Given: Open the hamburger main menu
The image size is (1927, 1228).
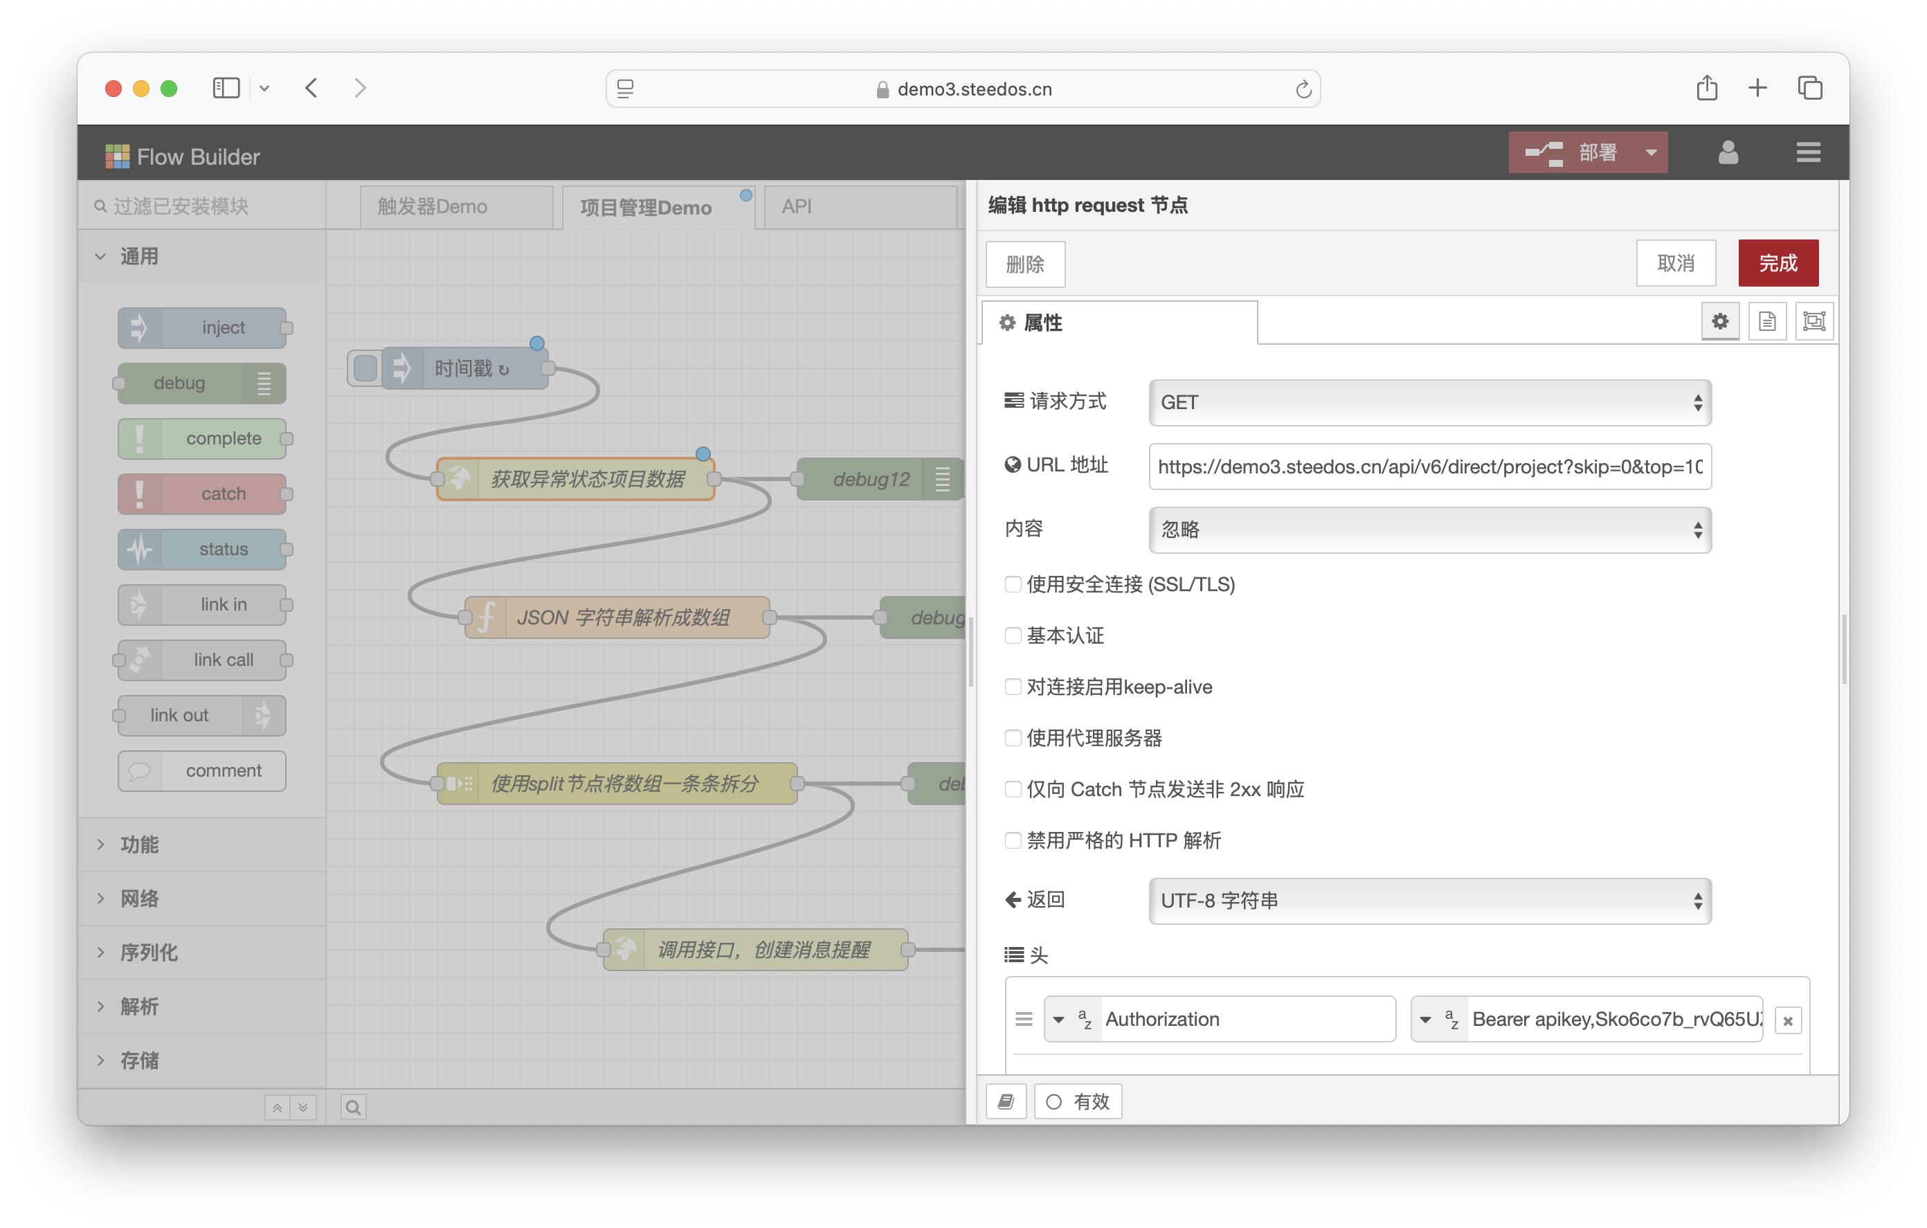Looking at the screenshot, I should coord(1808,152).
